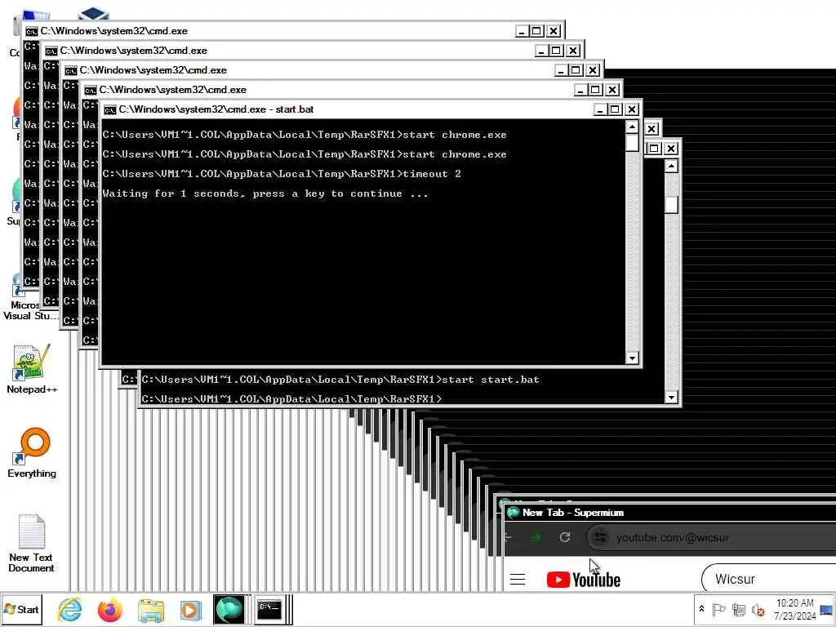The image size is (836, 627).
Task: Open system menu icon of start.bat cmd window
Action: 110,110
